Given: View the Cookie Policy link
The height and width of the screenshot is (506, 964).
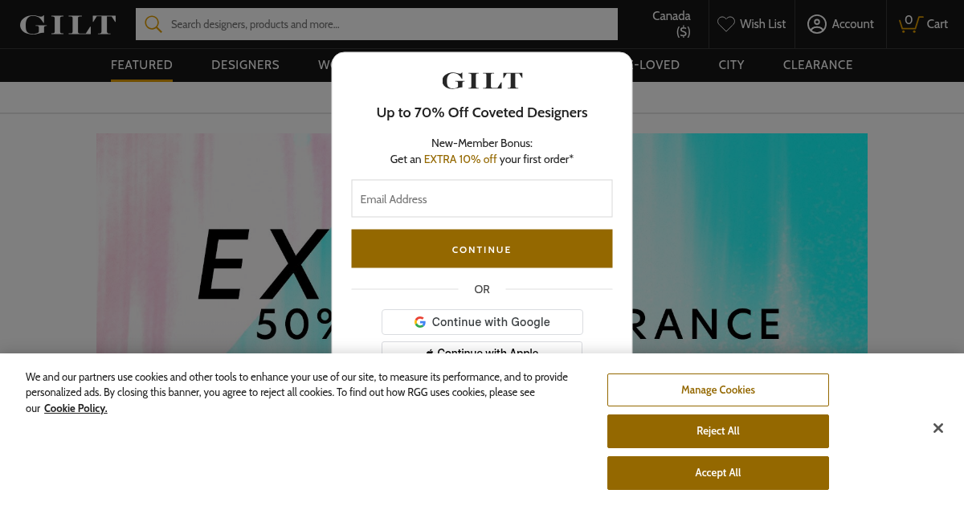Looking at the screenshot, I should (75, 408).
